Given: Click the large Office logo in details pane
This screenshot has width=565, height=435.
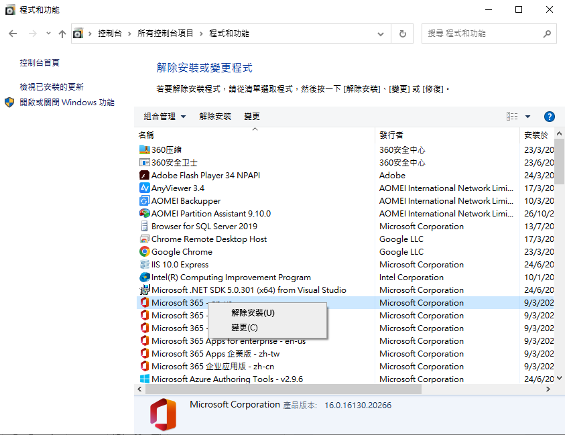Looking at the screenshot, I should click(164, 414).
